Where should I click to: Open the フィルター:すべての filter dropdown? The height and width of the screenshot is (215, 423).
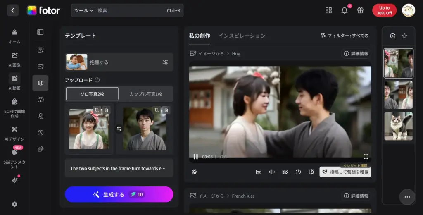click(x=345, y=36)
